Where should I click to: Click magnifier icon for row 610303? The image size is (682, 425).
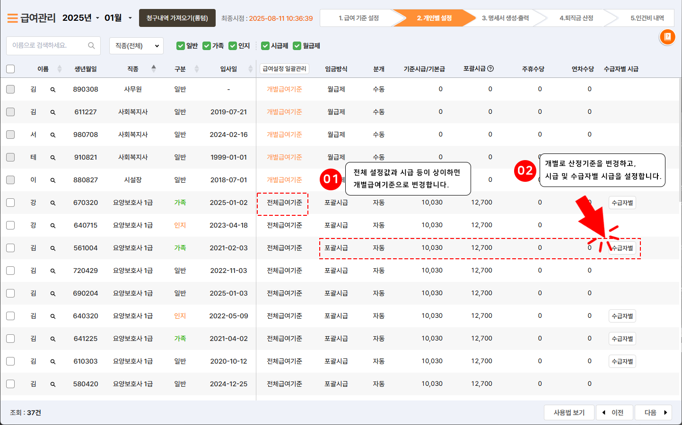tap(53, 362)
